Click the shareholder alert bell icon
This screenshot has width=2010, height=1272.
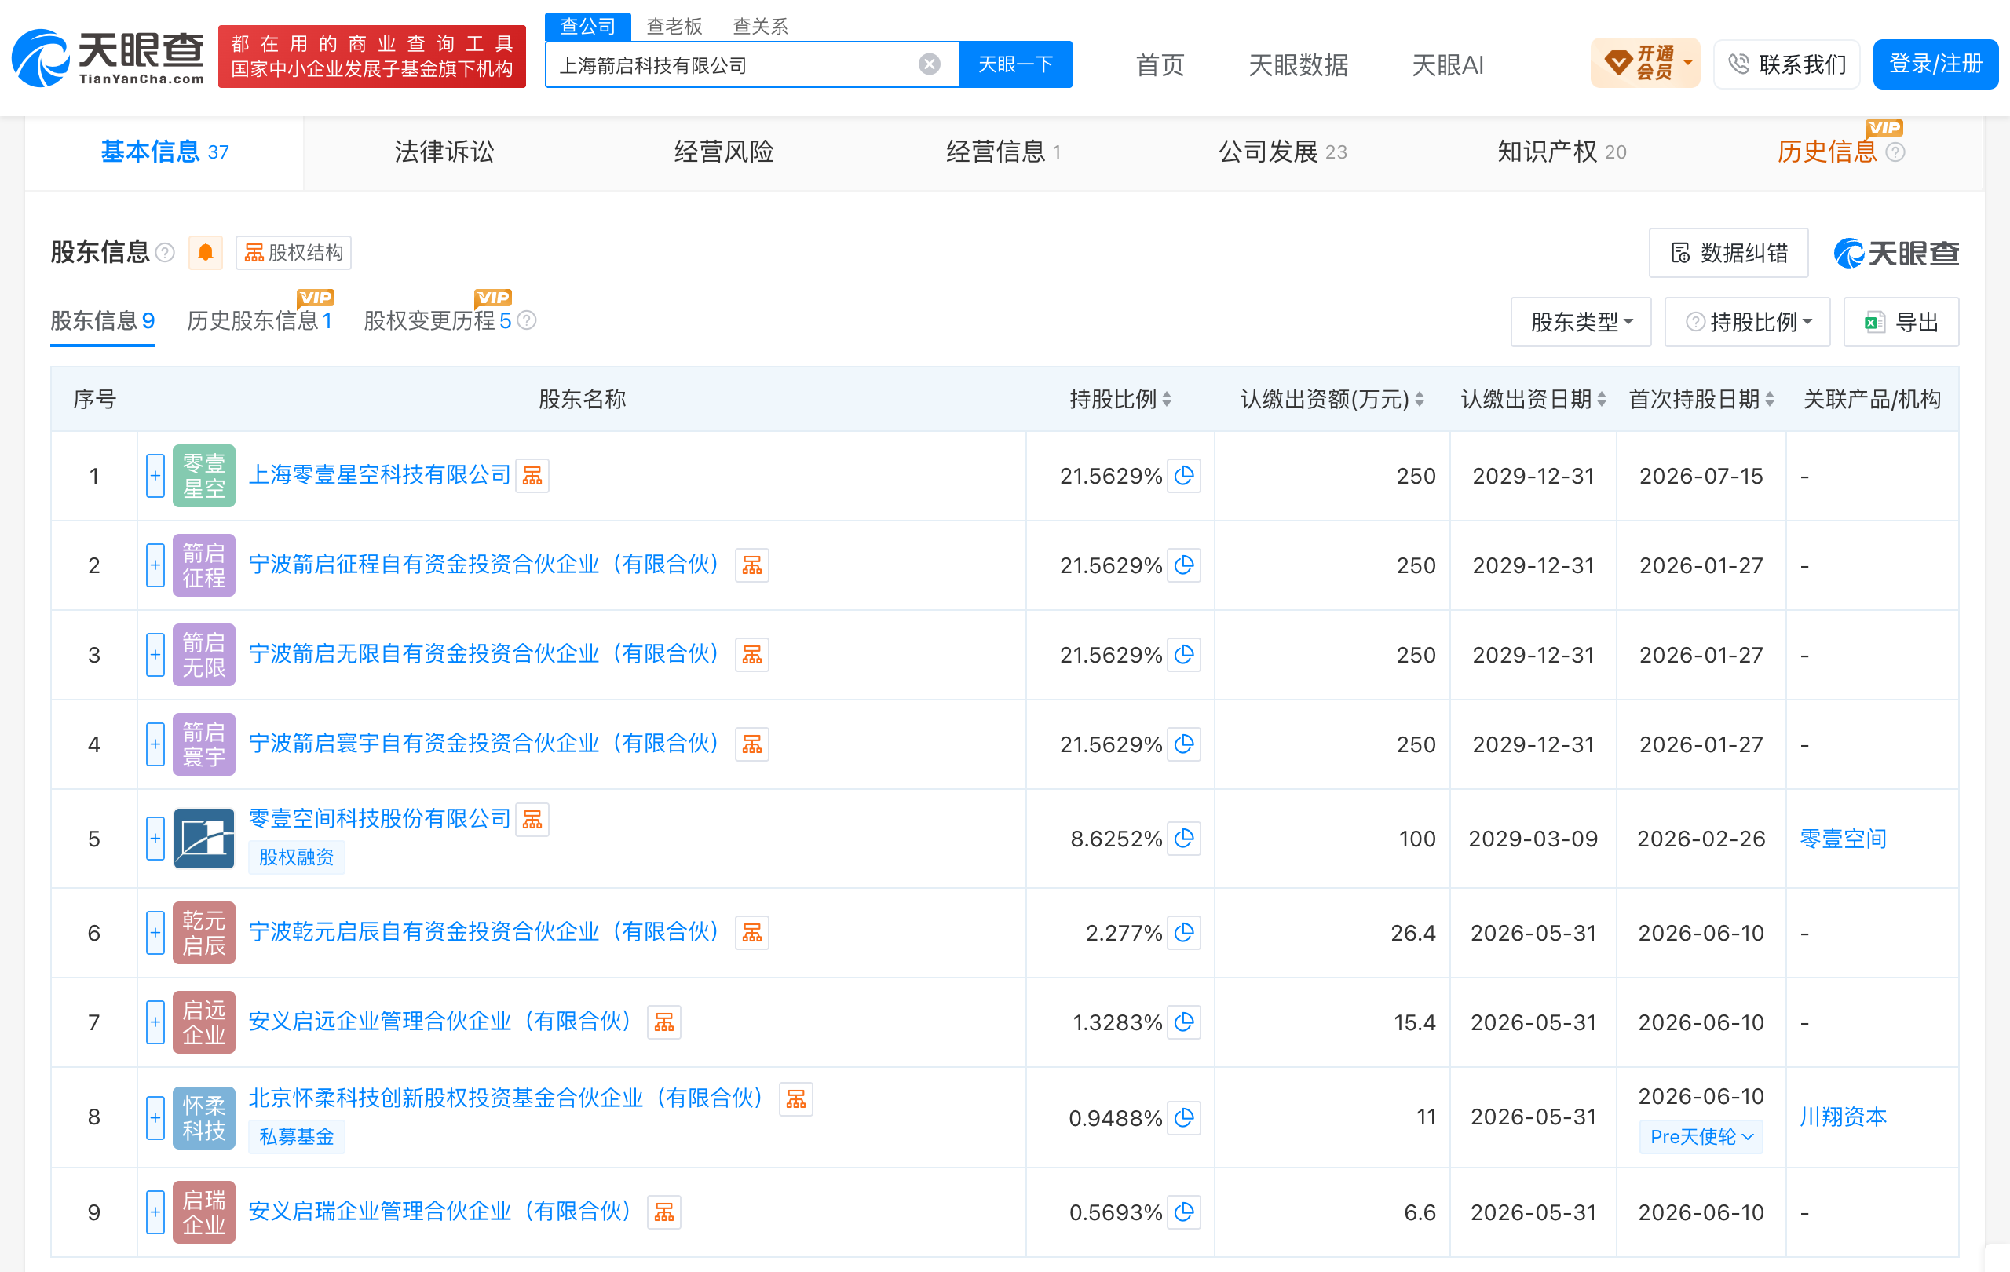click(x=206, y=252)
